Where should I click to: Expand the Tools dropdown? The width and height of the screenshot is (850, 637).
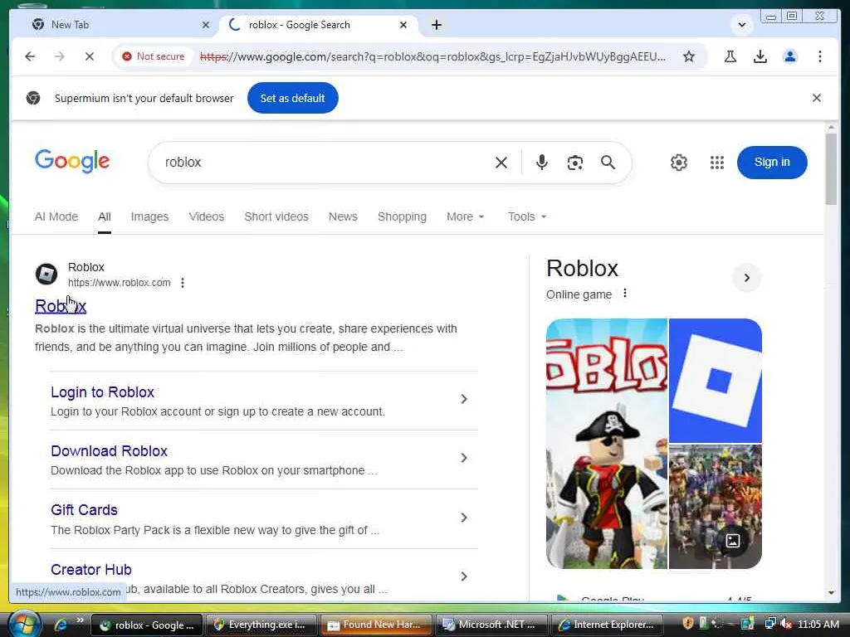(x=527, y=216)
